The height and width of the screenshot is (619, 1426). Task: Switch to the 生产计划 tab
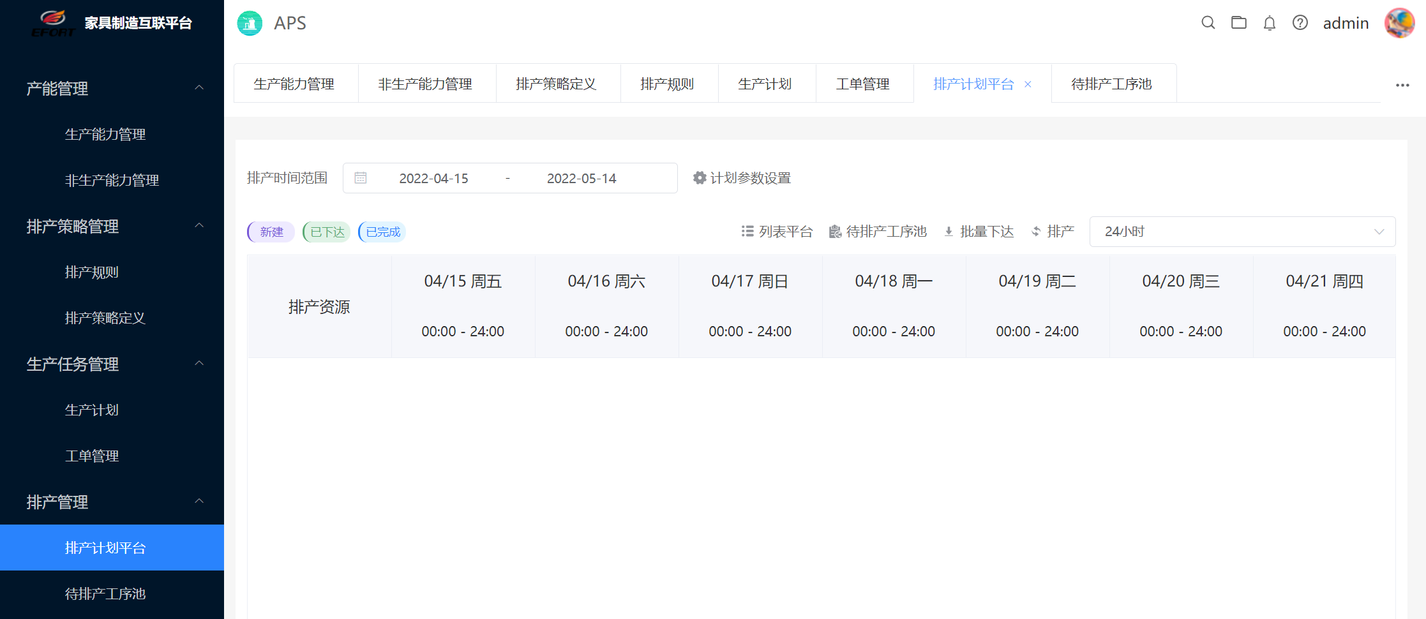[765, 84]
